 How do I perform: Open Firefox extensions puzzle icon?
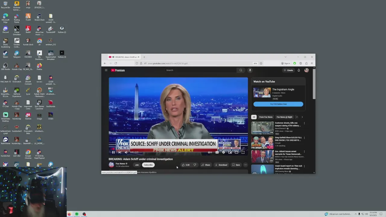306,63
